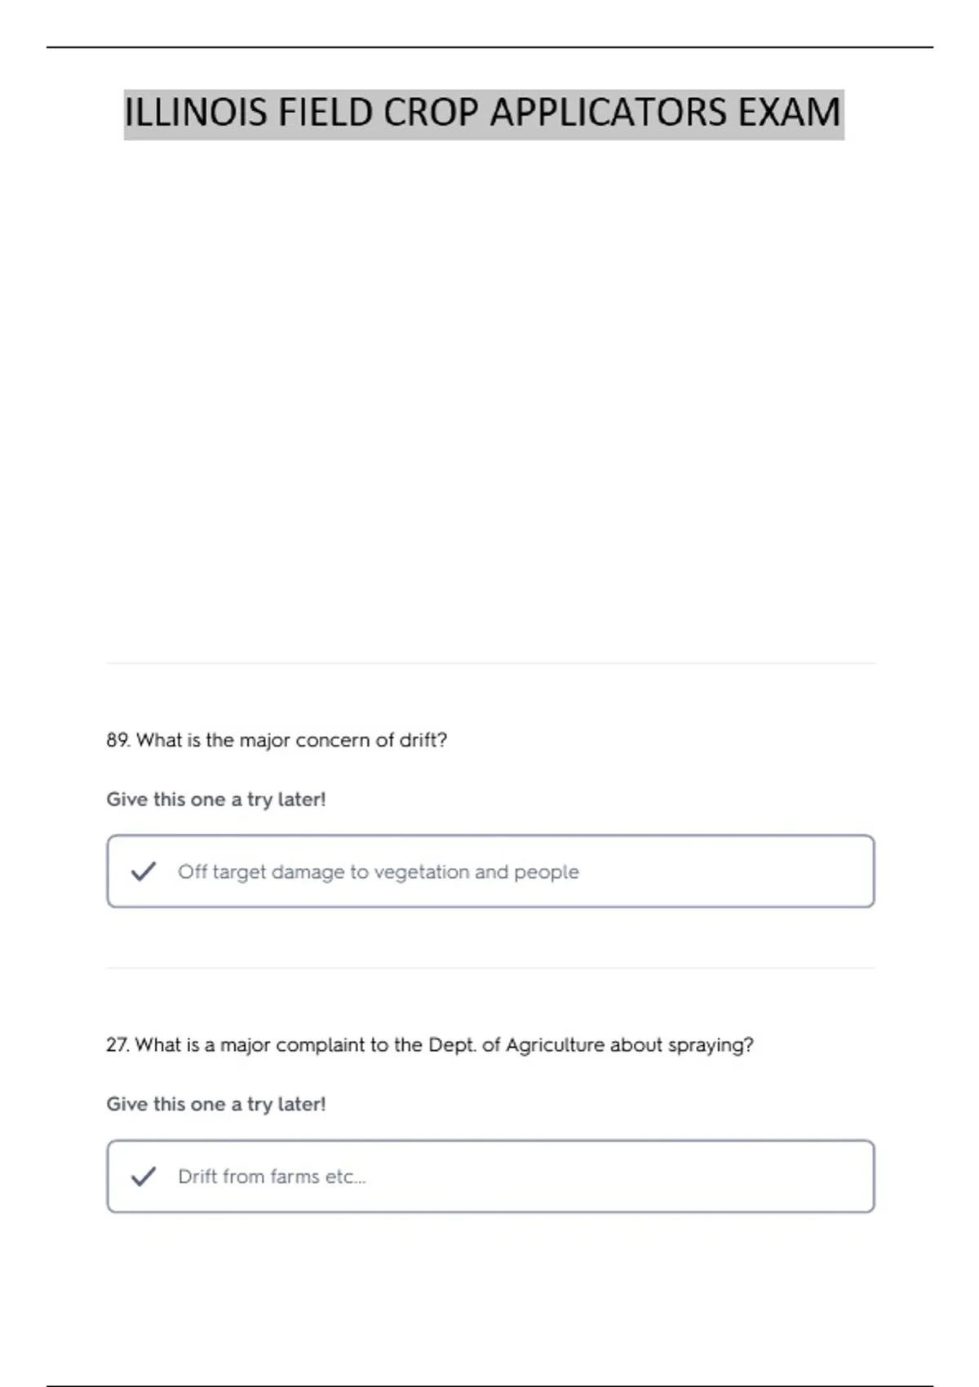Click the word EXAM in the heading
This screenshot has width=979, height=1387.
pos(789,113)
